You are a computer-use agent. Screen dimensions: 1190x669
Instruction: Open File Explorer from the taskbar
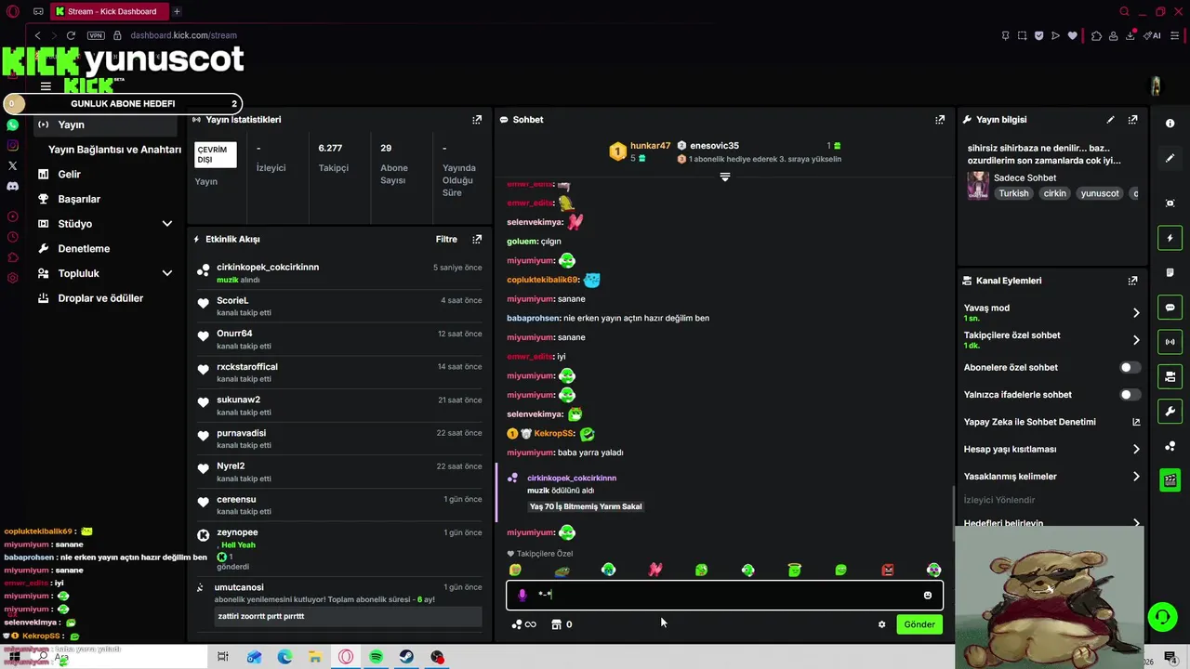[x=315, y=657]
